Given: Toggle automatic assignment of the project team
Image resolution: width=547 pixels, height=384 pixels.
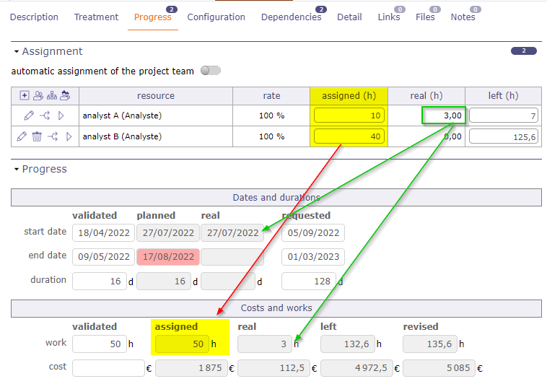Looking at the screenshot, I should [x=211, y=71].
